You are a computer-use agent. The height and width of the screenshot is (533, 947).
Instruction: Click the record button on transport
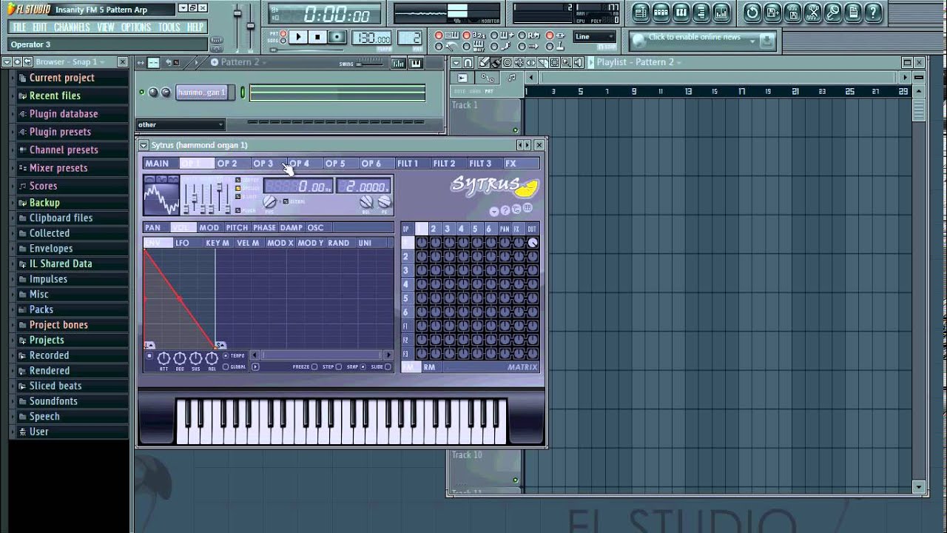click(x=337, y=37)
